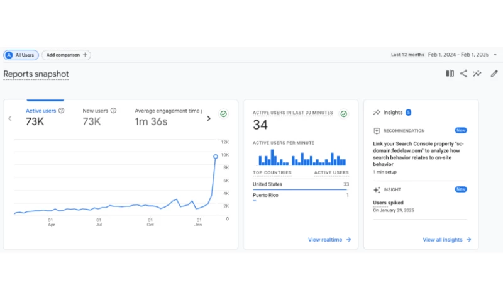Open the Users spiked insight
This screenshot has height=302, width=503.
coord(388,203)
